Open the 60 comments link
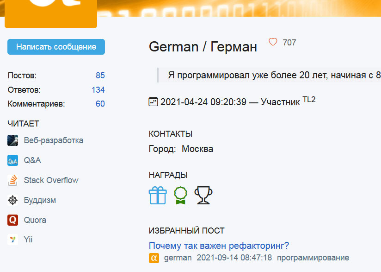Screen dimensions: 381x272 coord(100,104)
